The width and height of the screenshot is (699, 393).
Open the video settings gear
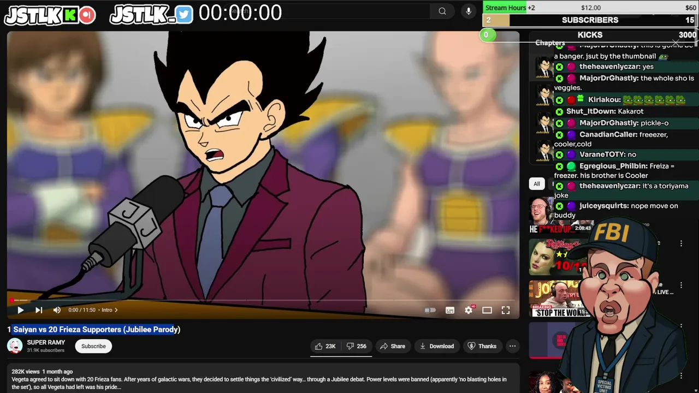469,310
